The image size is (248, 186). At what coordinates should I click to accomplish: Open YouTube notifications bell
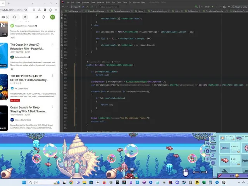(x=44, y=17)
